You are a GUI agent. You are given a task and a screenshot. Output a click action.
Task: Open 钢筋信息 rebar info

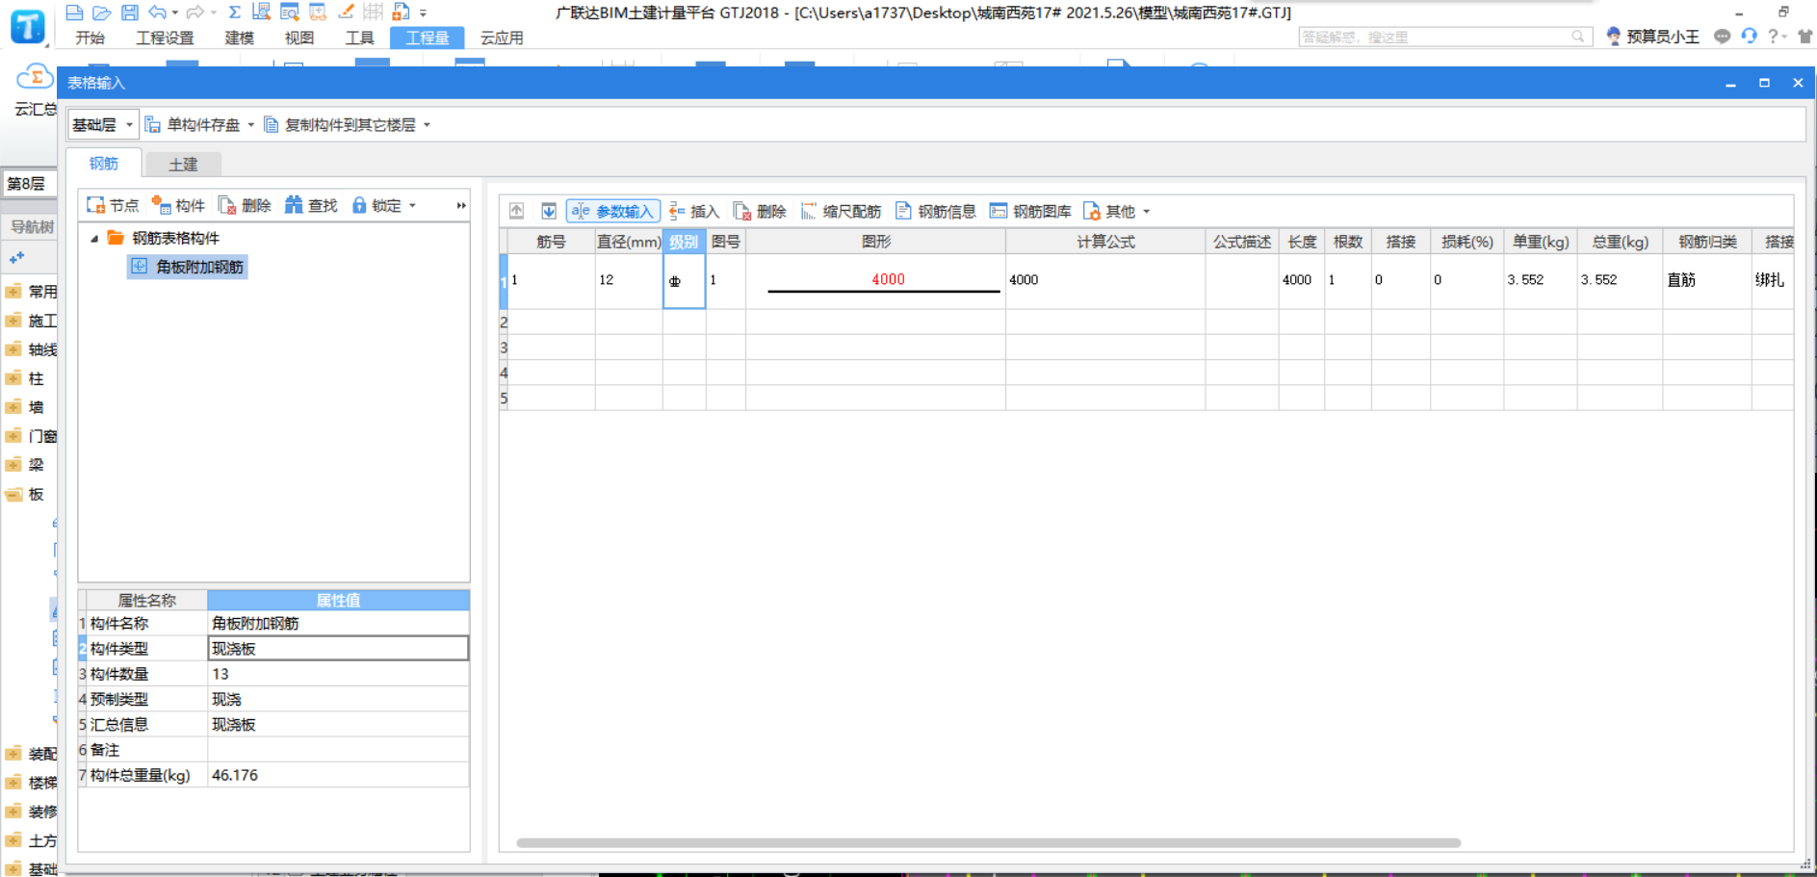click(x=936, y=211)
